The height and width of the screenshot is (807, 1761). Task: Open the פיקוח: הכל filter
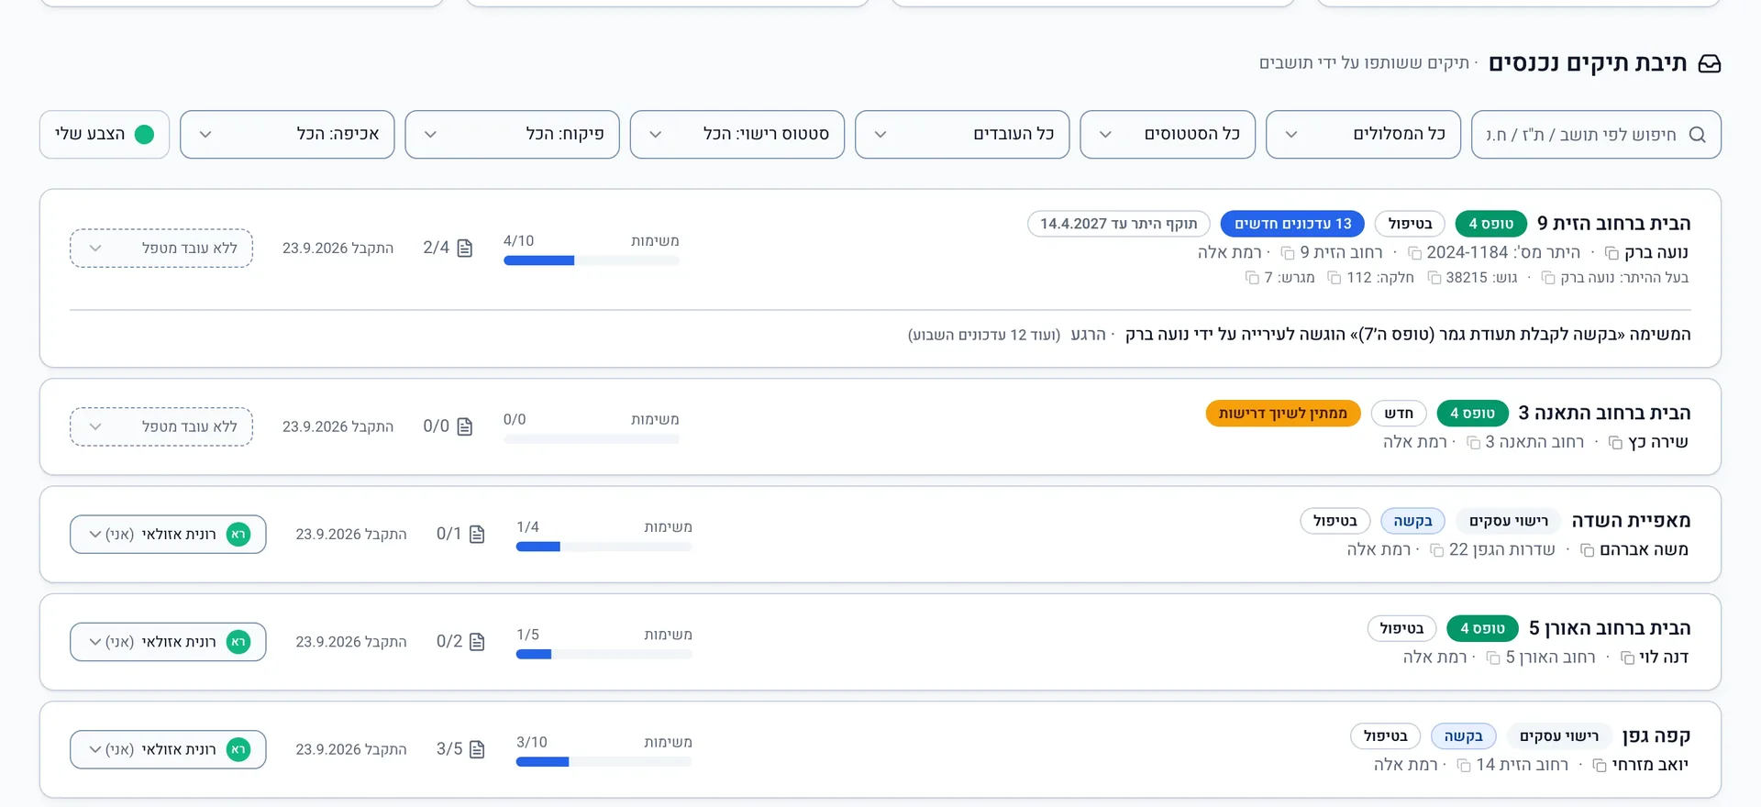point(512,135)
